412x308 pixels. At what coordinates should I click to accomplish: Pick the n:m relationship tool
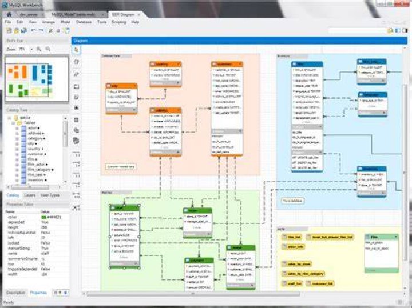point(76,195)
